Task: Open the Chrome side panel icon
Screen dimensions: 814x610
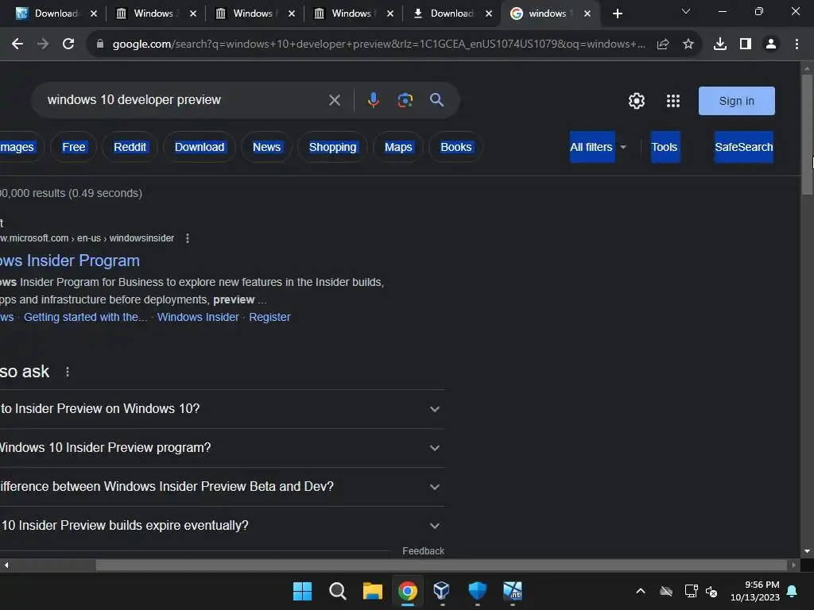Action: (746, 44)
